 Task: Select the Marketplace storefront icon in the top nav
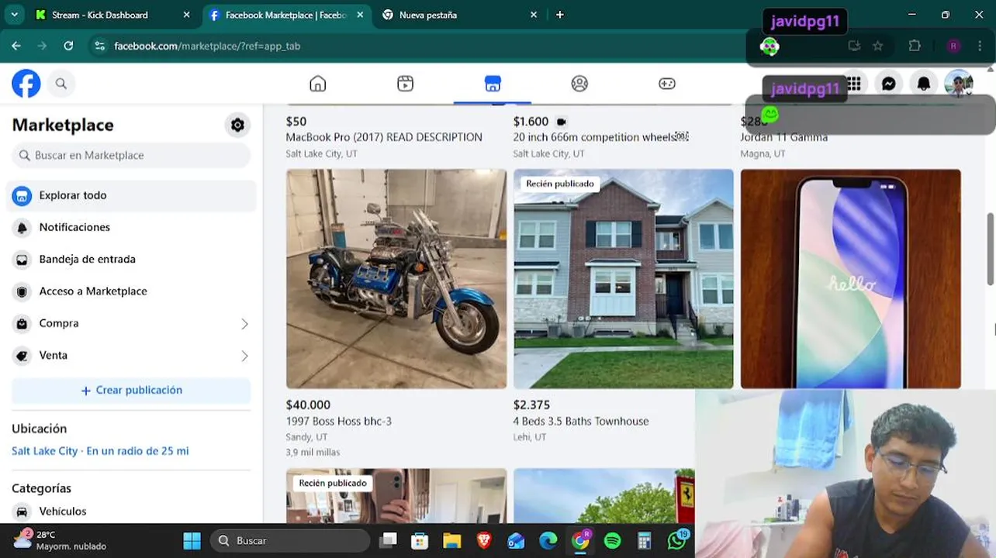[x=493, y=84]
